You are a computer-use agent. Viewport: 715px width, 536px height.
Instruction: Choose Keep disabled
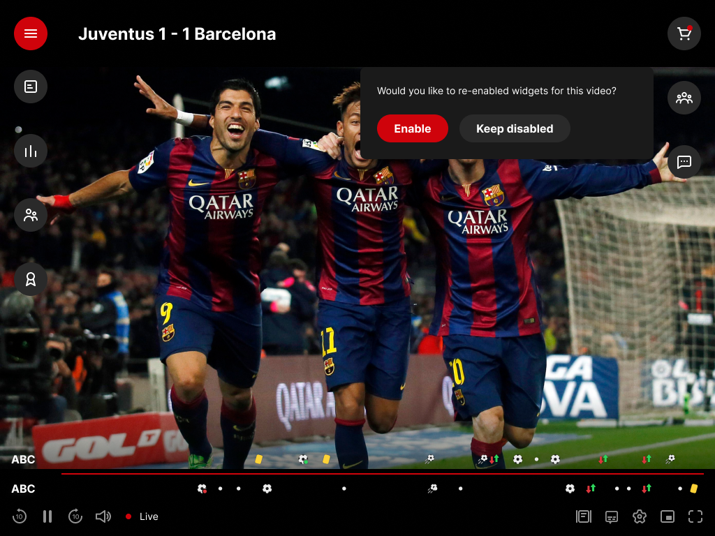click(515, 128)
